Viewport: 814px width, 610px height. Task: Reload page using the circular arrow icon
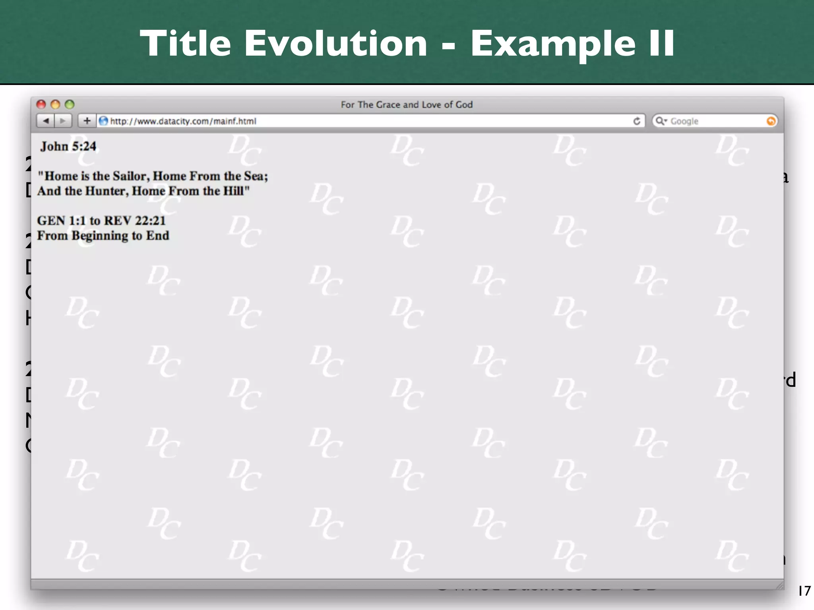click(x=636, y=121)
